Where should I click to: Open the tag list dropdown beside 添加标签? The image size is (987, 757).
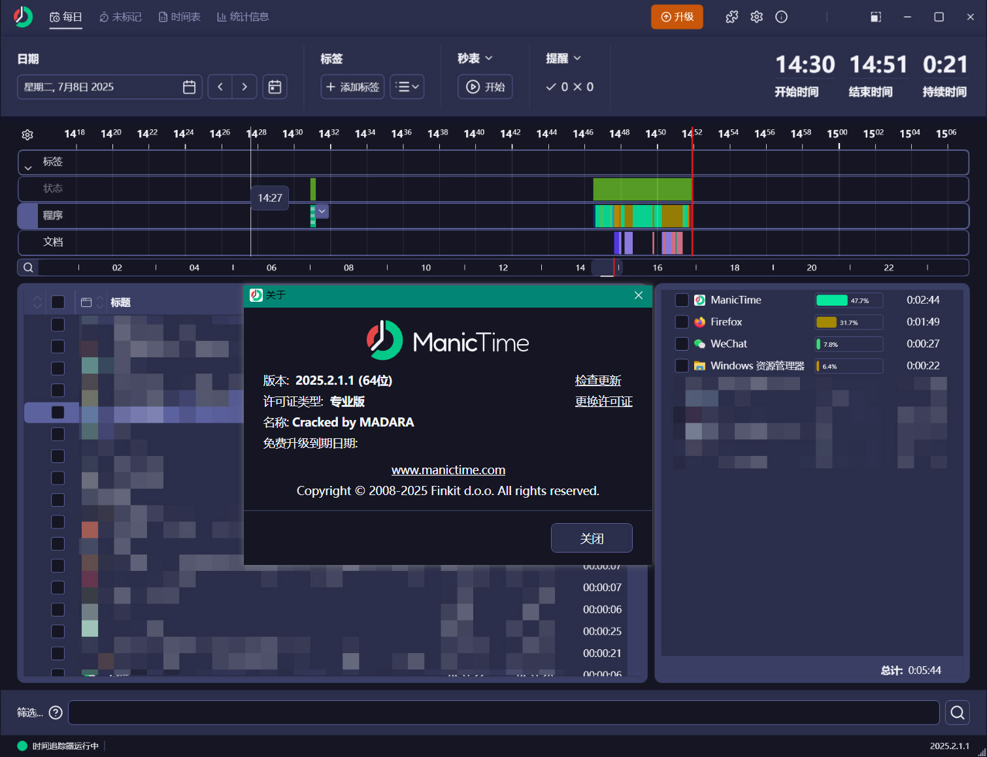407,87
